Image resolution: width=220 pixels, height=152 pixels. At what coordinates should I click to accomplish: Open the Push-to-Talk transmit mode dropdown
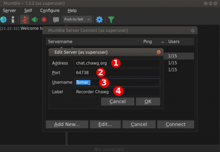tap(77, 19)
